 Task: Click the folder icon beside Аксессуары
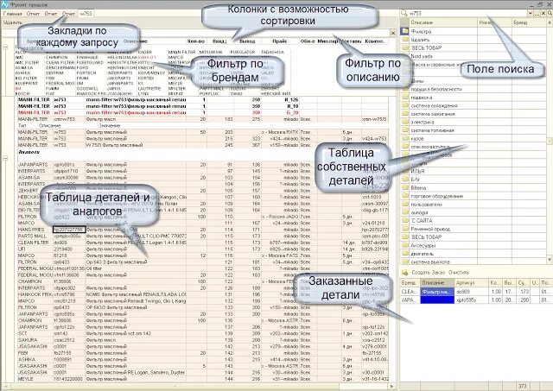click(405, 245)
